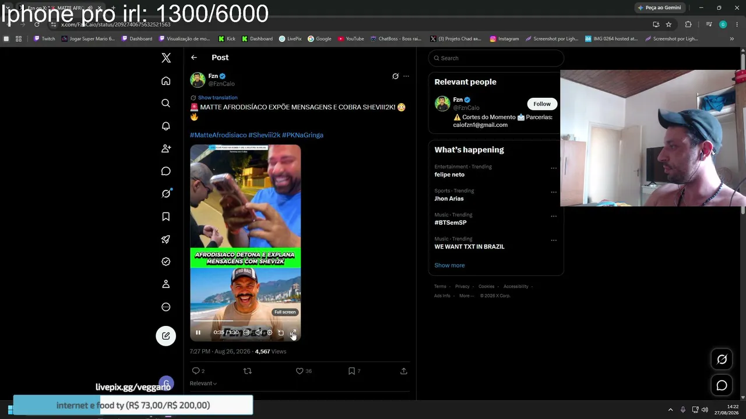Enter video full screen
746x419 pixels.
tap(293, 333)
